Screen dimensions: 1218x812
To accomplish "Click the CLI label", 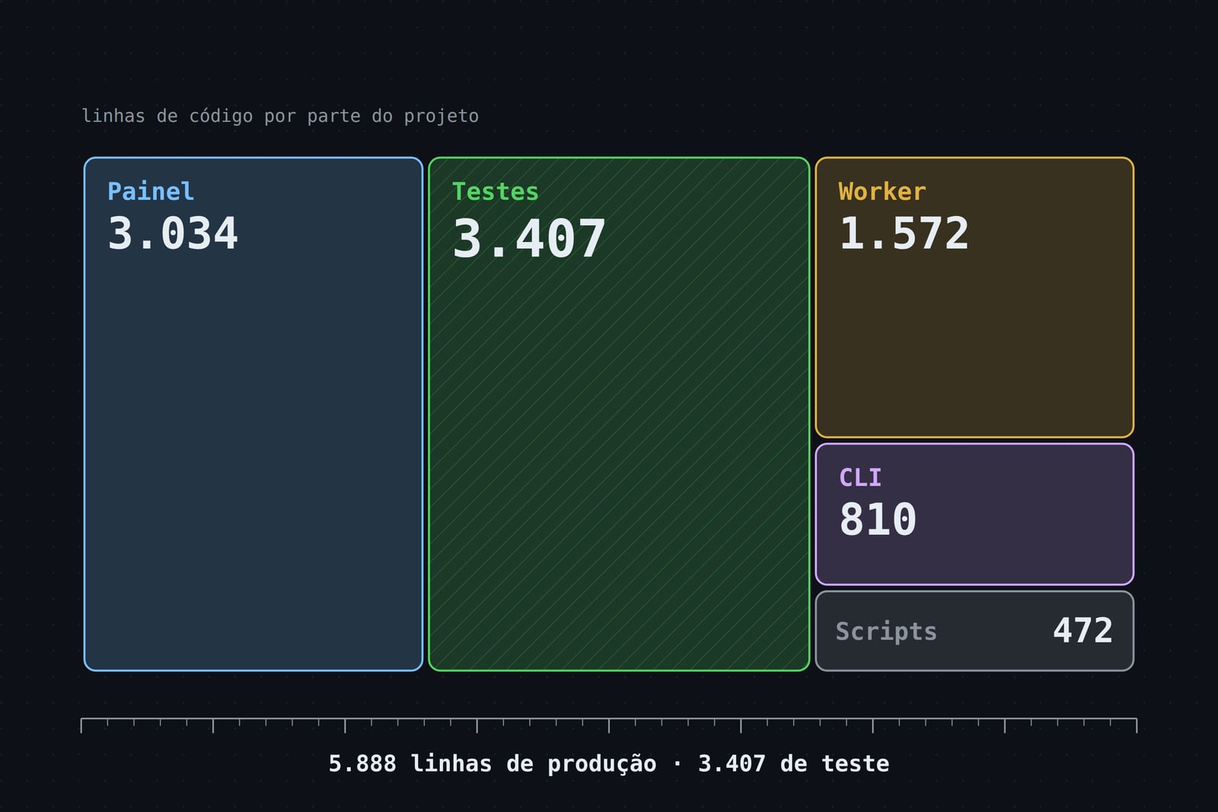I will [x=860, y=477].
